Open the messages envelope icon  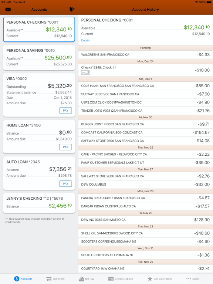(8, 9)
